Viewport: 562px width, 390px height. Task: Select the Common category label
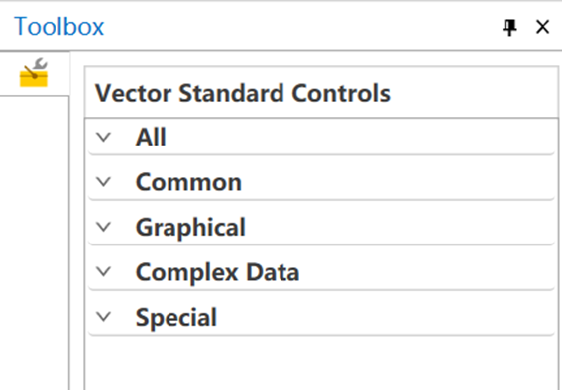(x=188, y=182)
